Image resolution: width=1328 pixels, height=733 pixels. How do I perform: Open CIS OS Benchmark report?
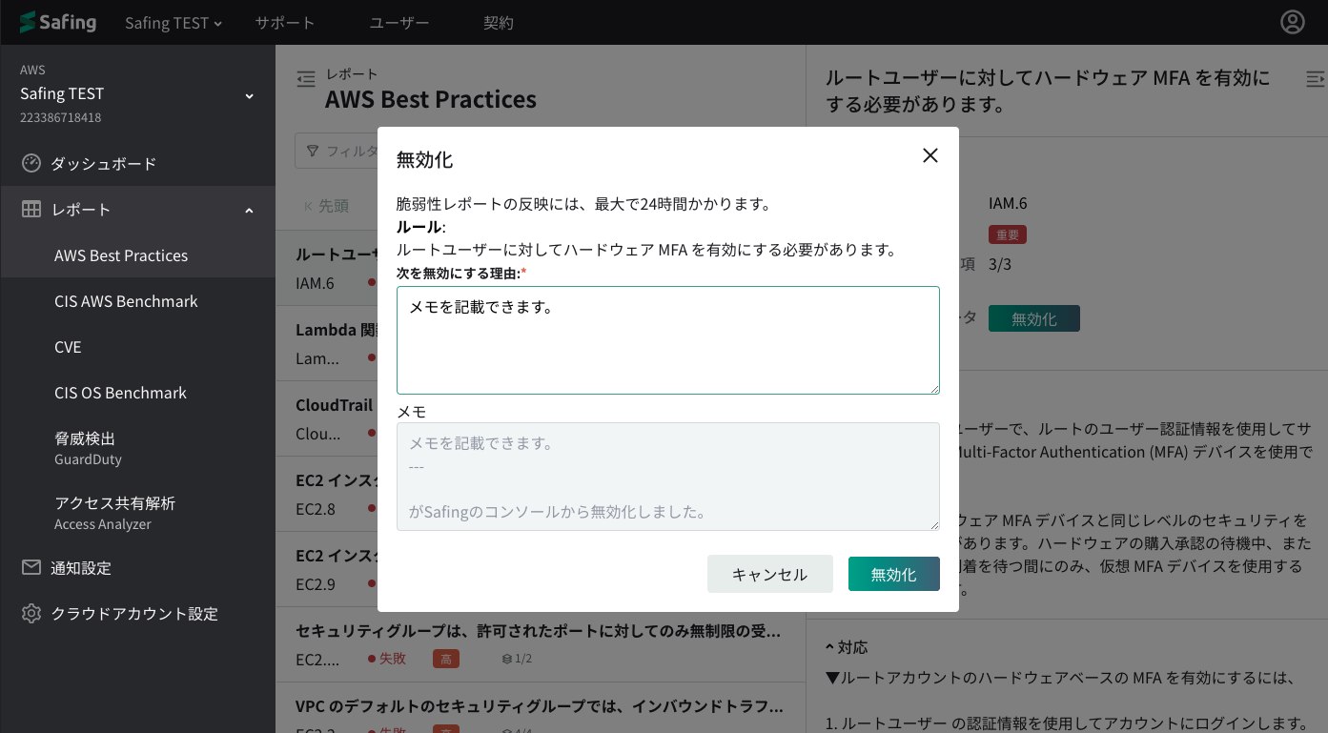coord(137,393)
